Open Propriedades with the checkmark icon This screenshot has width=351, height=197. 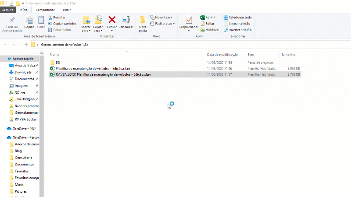[x=189, y=20]
